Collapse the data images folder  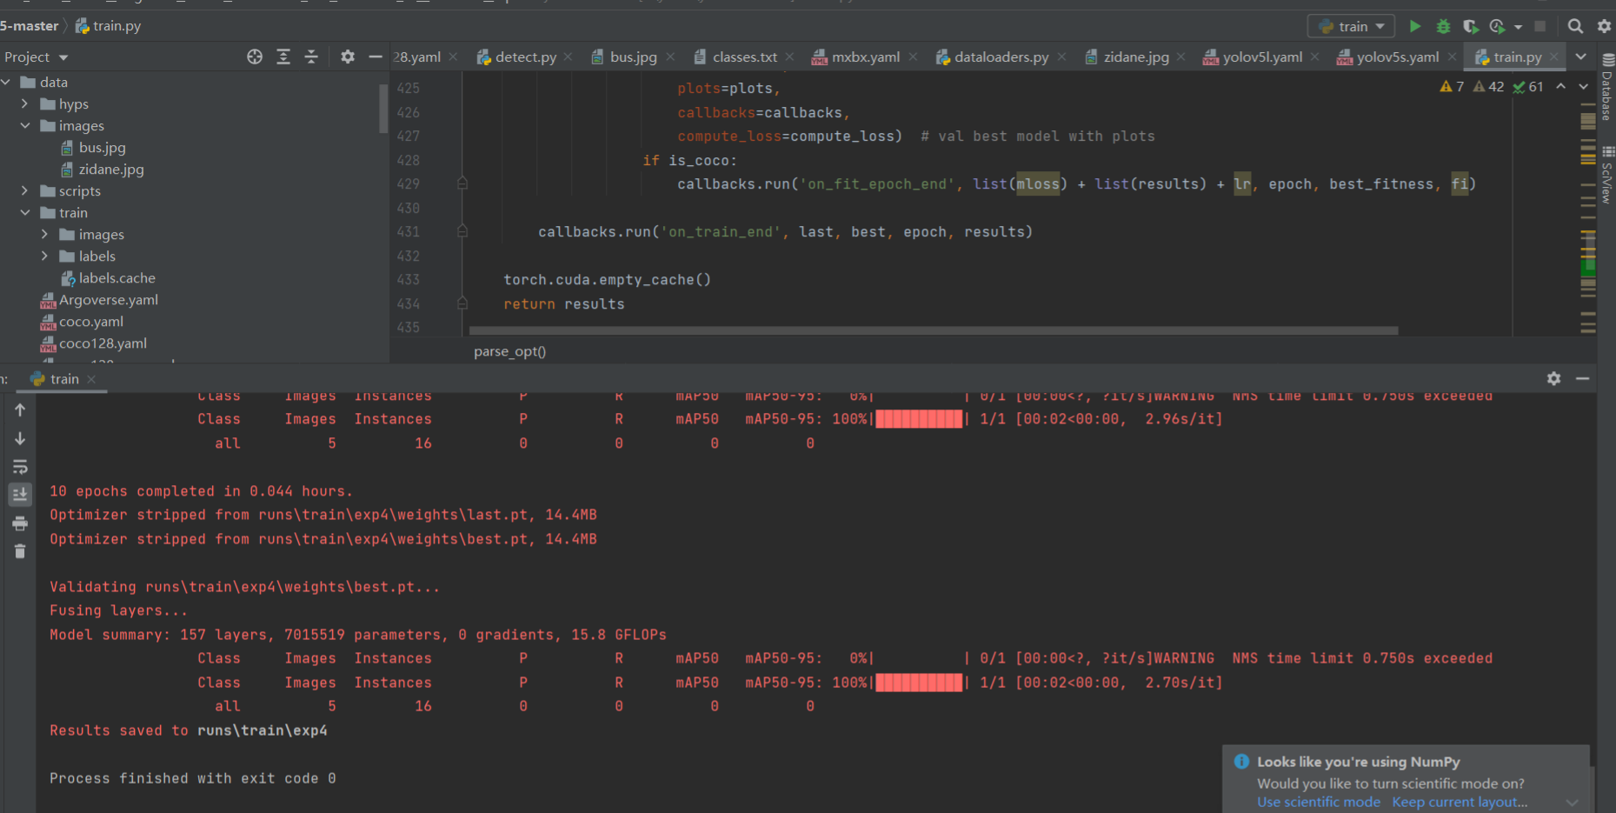[25, 125]
